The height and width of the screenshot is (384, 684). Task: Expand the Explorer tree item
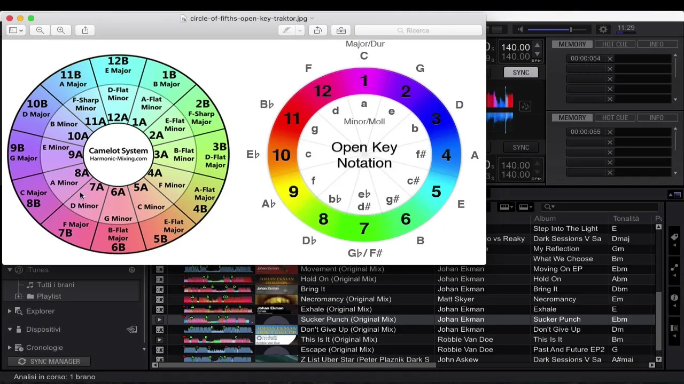[x=10, y=311]
